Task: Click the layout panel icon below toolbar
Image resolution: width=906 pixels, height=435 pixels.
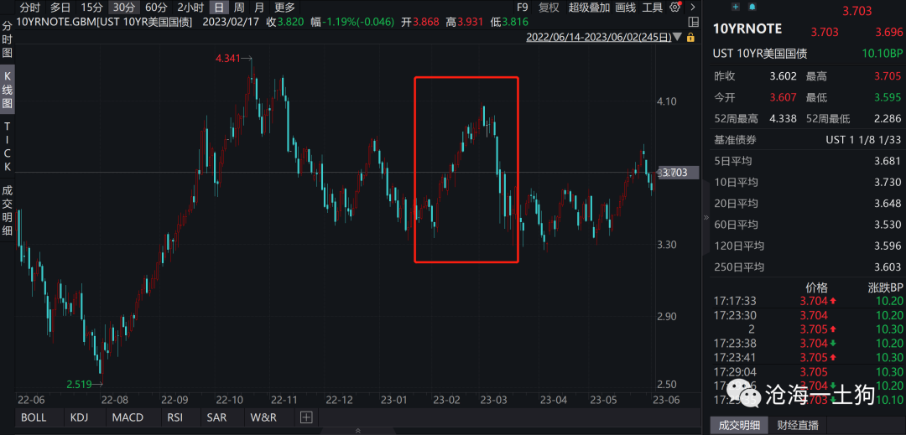Action: pos(694,23)
